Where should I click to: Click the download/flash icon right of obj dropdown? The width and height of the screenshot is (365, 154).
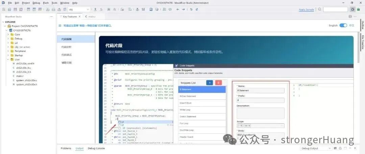coord(95,9)
